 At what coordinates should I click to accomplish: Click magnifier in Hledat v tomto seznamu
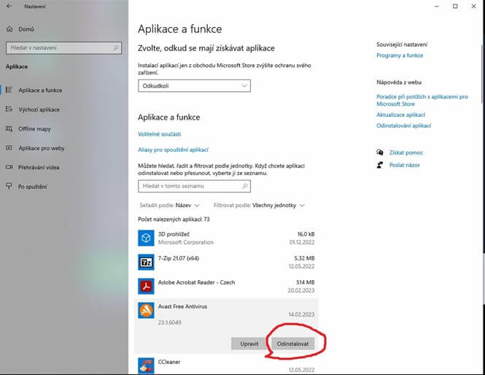pyautogui.click(x=244, y=186)
